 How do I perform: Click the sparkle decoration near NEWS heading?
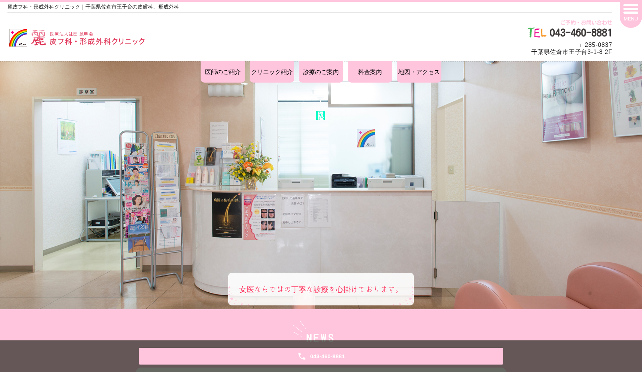297,329
